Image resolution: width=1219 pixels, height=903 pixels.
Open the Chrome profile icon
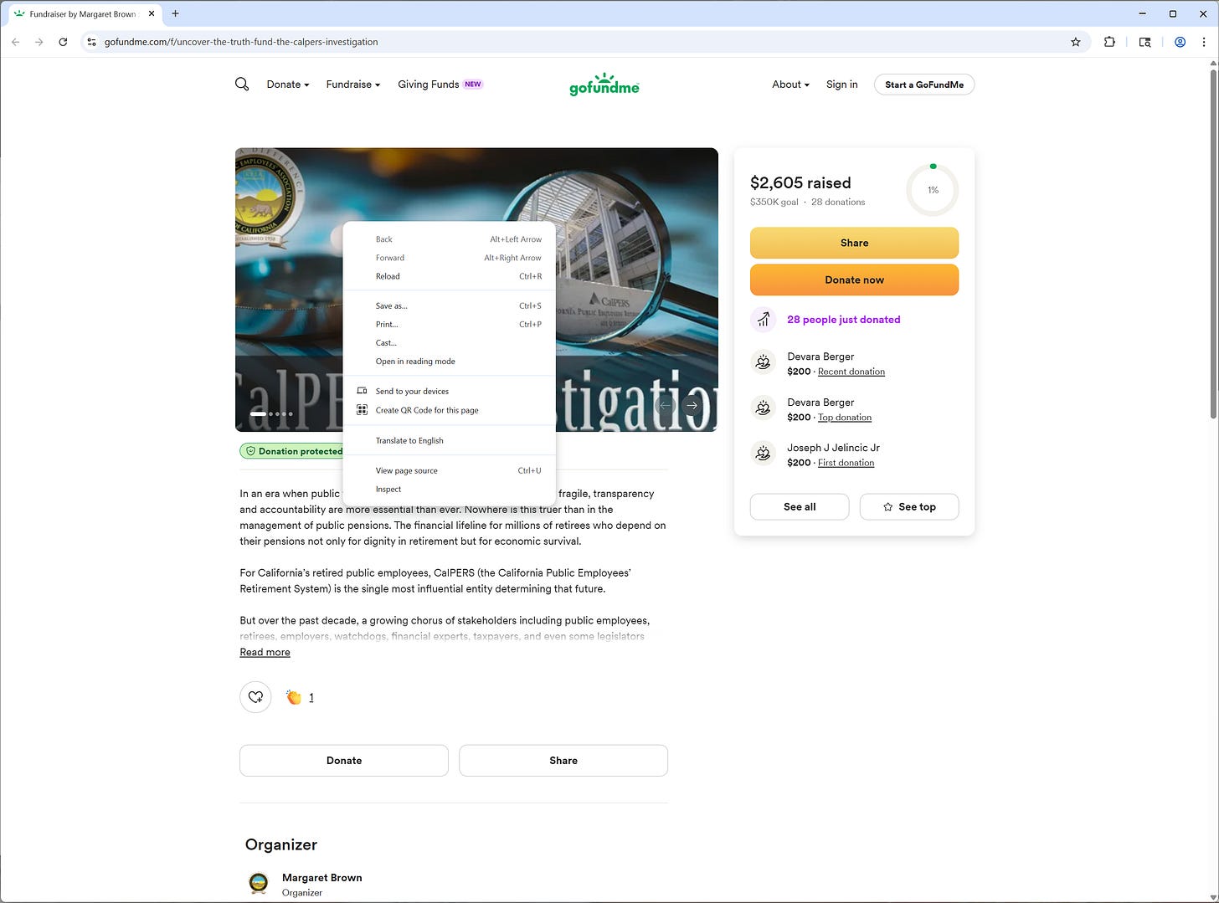point(1180,42)
